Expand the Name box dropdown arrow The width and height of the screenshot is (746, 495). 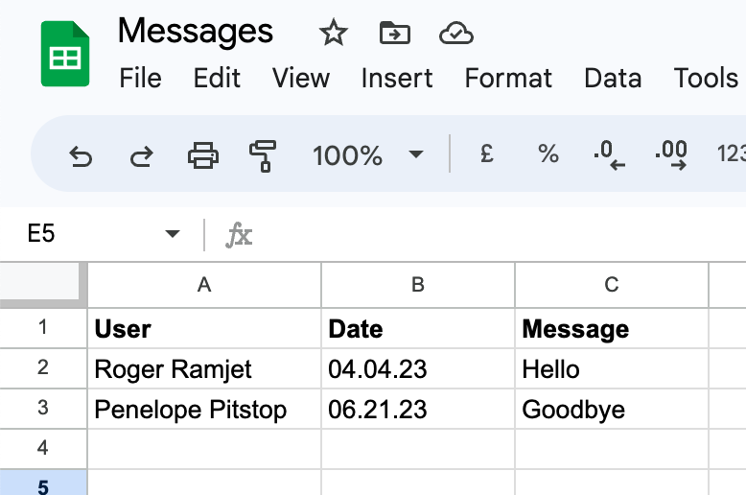pyautogui.click(x=173, y=234)
